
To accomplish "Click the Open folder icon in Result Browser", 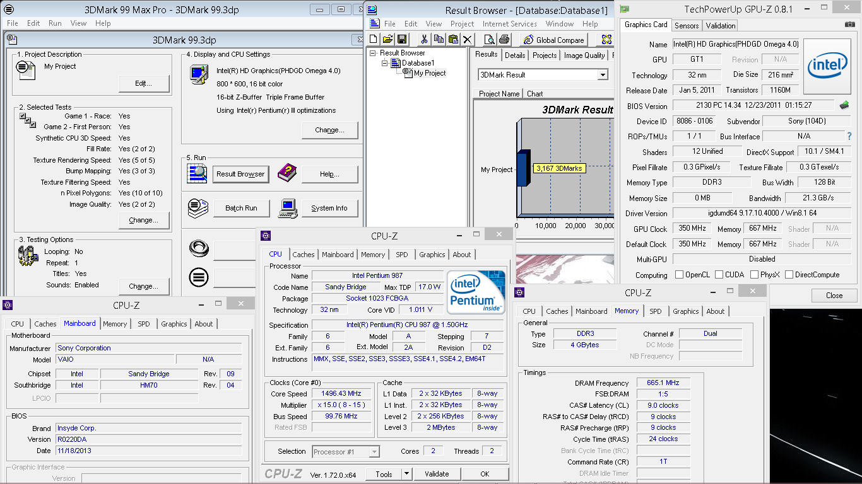I will [x=388, y=40].
